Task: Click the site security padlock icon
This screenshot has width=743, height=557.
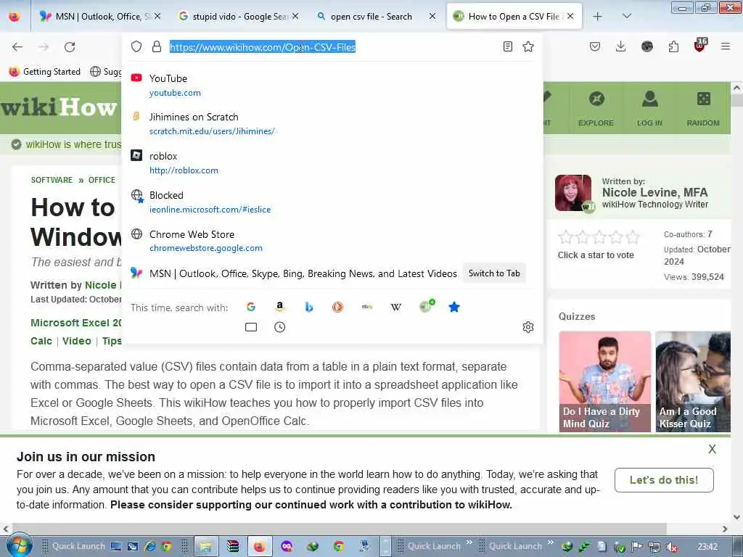Action: (x=157, y=46)
